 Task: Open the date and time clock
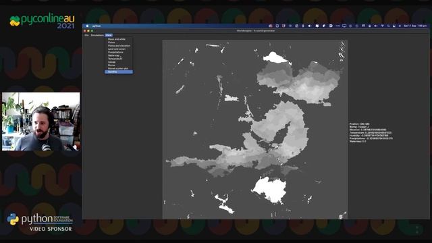tap(415, 26)
